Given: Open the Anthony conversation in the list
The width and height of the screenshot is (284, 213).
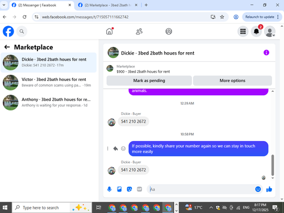Looking at the screenshot, I should [x=49, y=103].
